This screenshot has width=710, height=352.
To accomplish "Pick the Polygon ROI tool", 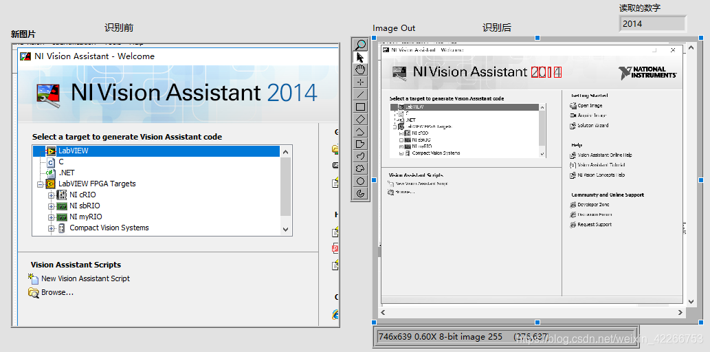I will click(360, 144).
